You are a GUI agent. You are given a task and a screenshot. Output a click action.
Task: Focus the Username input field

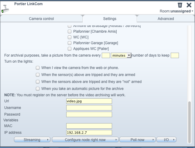[x=89, y=108]
